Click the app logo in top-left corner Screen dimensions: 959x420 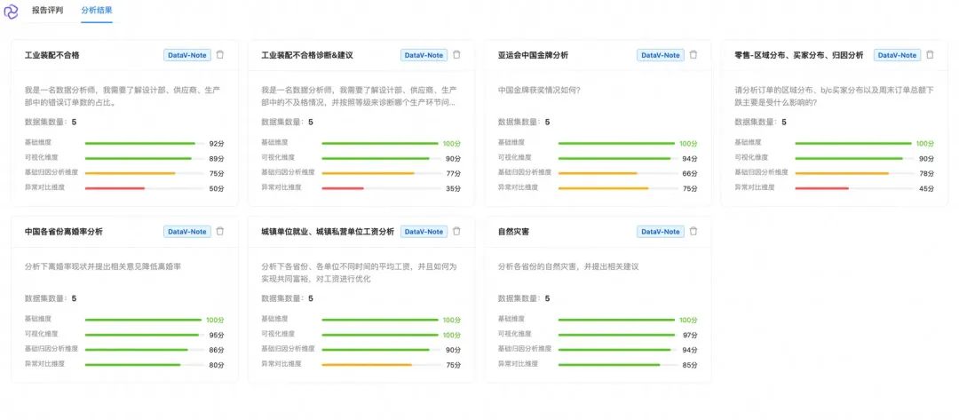pos(12,12)
